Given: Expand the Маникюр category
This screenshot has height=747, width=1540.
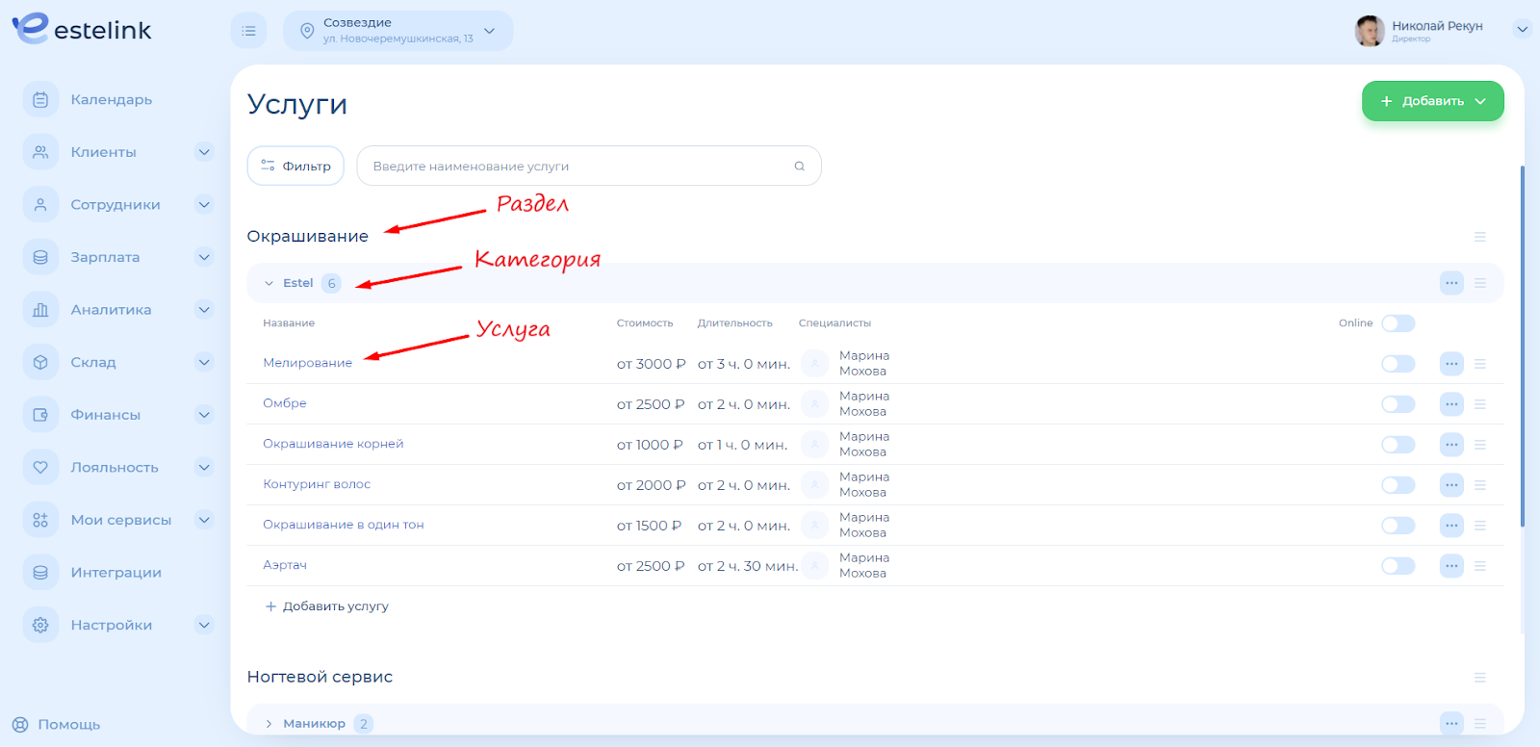Looking at the screenshot, I should click(269, 724).
